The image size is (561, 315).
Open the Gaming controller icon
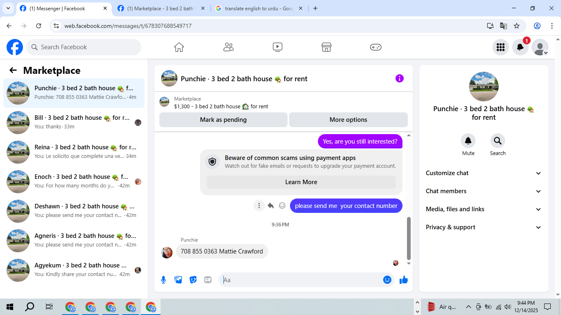point(376,47)
